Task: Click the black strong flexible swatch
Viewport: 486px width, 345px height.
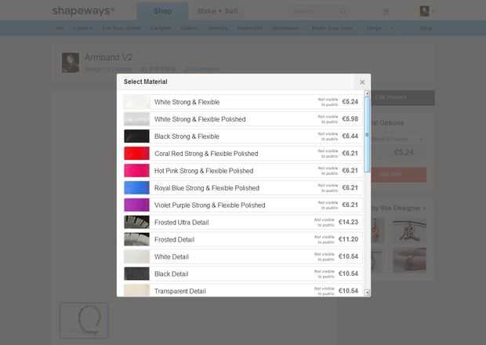Action: (136, 136)
